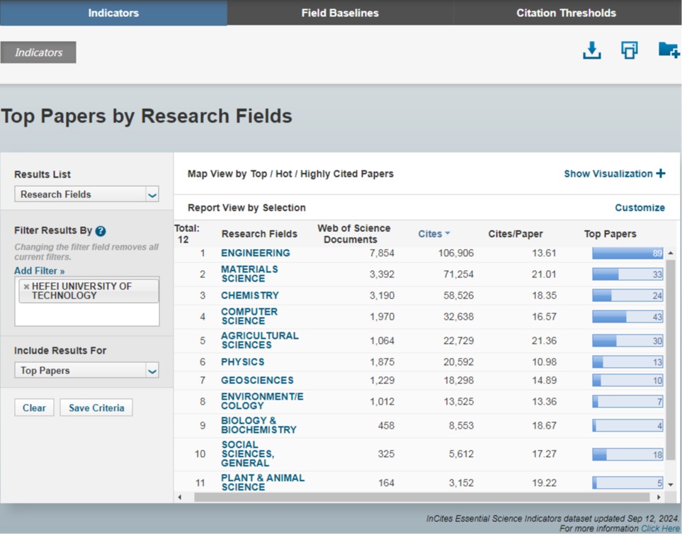Open the Customize link
The image size is (682, 534).
[x=640, y=208]
